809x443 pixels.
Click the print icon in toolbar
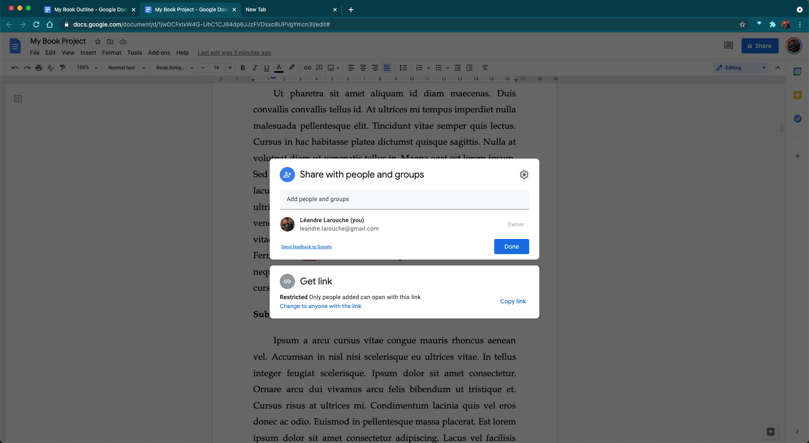pyautogui.click(x=39, y=68)
